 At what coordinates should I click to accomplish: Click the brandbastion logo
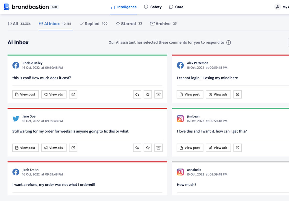tap(26, 7)
